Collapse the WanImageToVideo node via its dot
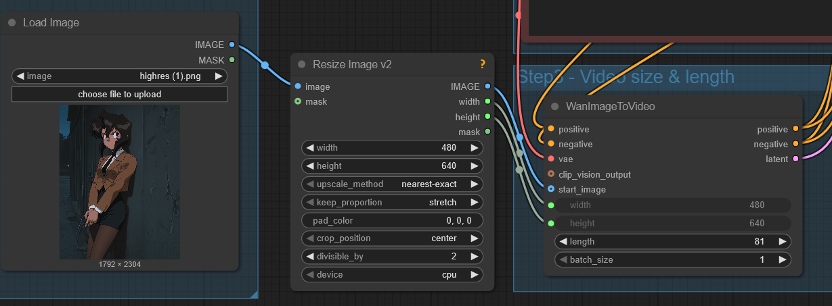Viewport: 832px width, 306px height. point(554,106)
